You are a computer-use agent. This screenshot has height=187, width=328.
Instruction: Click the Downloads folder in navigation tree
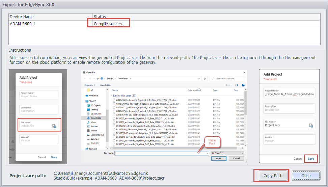tap(95, 118)
